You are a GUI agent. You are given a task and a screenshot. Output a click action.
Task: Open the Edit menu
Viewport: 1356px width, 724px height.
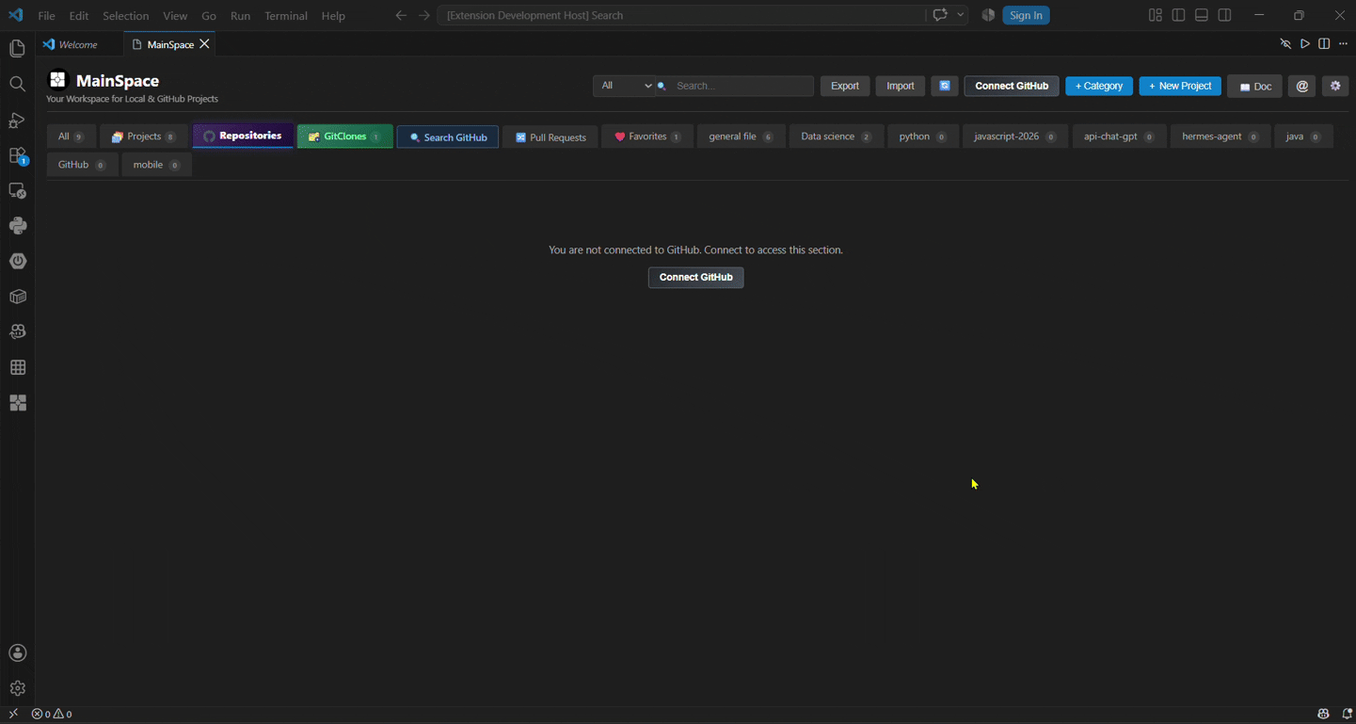click(79, 16)
